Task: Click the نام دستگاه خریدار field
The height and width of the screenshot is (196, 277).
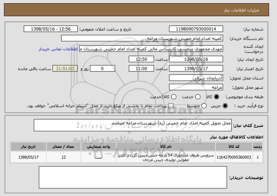Action: click(x=142, y=38)
